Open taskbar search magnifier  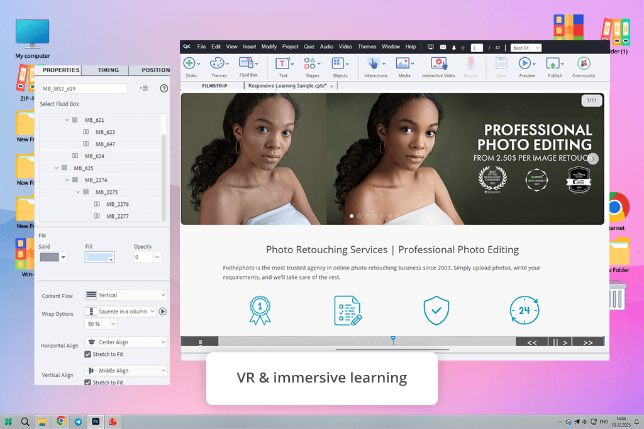(x=25, y=421)
